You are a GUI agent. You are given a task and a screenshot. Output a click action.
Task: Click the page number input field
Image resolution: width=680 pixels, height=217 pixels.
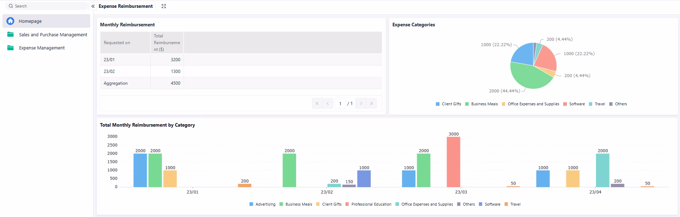coord(340,104)
